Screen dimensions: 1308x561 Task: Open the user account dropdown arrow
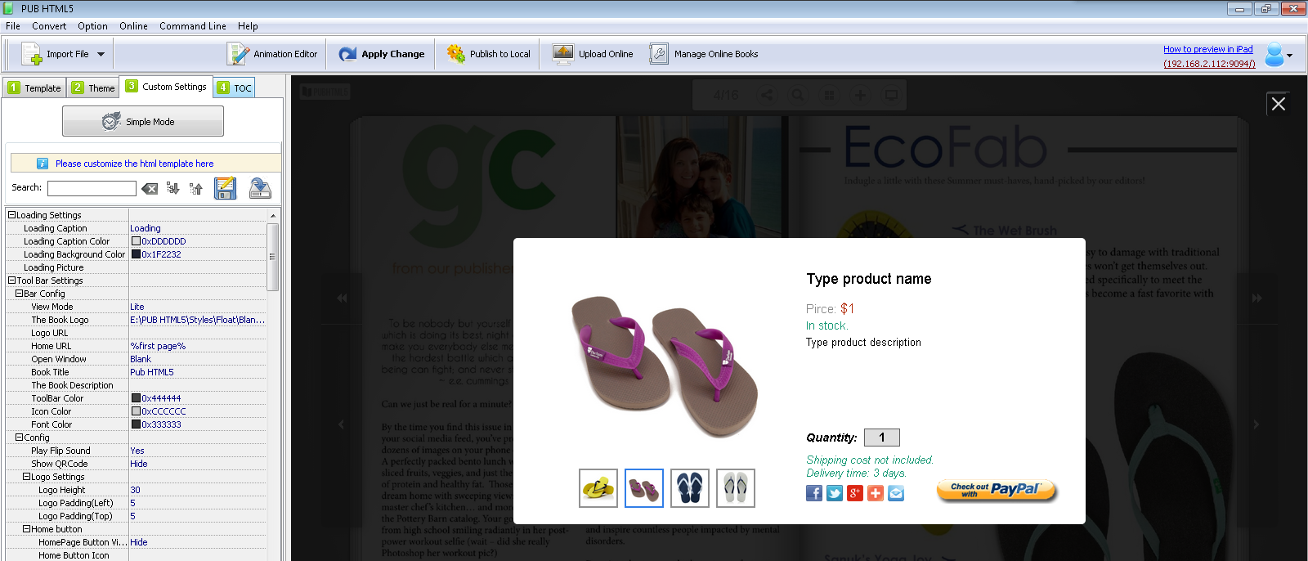1289,56
